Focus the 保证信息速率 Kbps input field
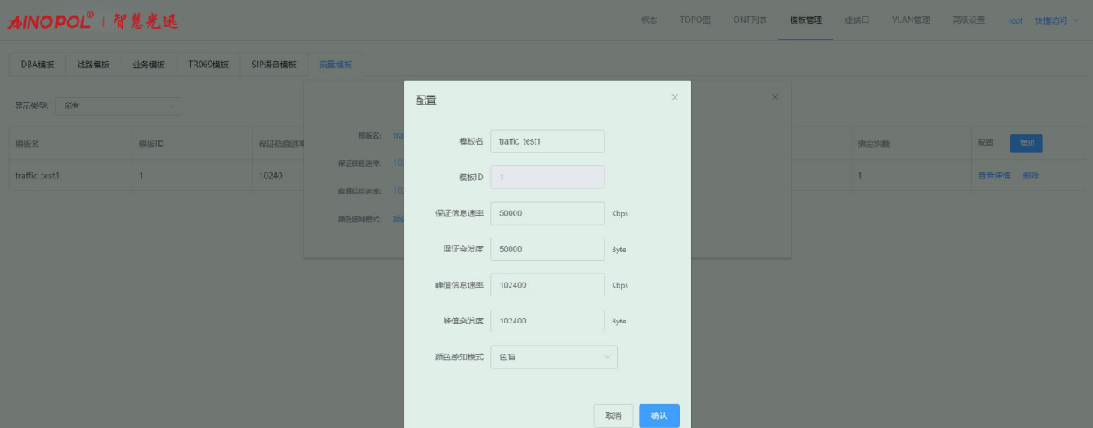This screenshot has width=1093, height=428. tap(547, 213)
